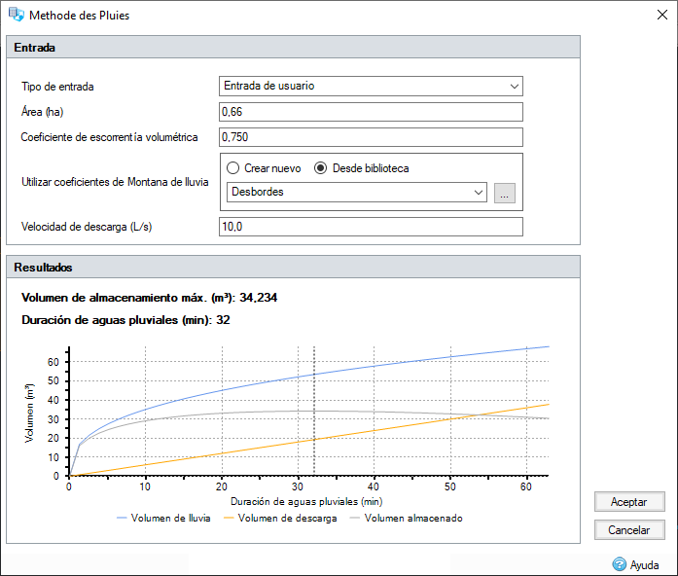The width and height of the screenshot is (678, 576).
Task: Click the Volumen (m³) axis title
Action: (29, 413)
